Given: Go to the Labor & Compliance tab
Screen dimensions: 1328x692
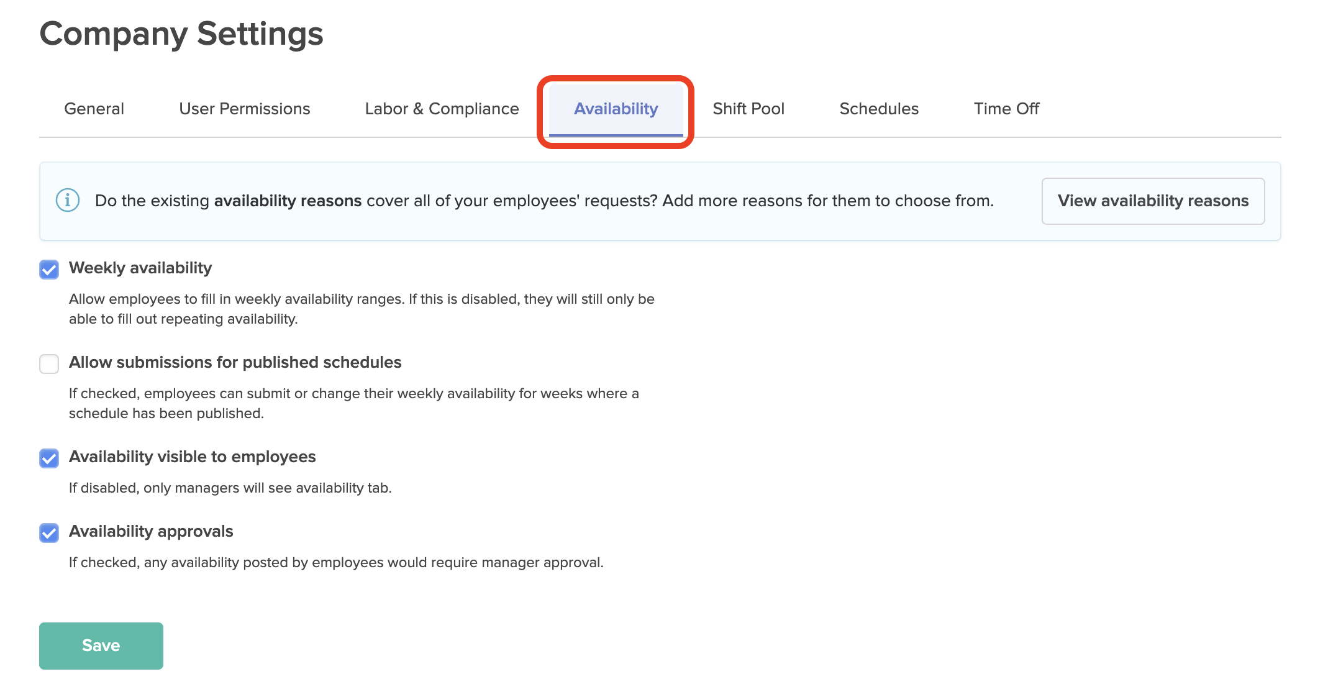Looking at the screenshot, I should (x=442, y=109).
